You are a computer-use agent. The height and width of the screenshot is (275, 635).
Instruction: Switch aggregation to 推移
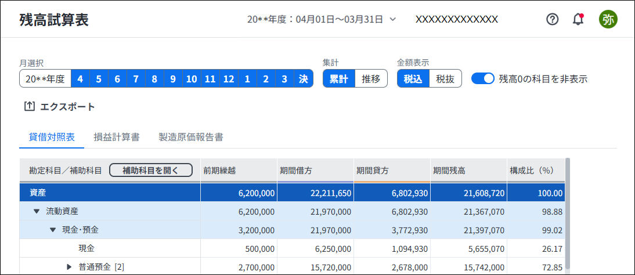pyautogui.click(x=371, y=79)
